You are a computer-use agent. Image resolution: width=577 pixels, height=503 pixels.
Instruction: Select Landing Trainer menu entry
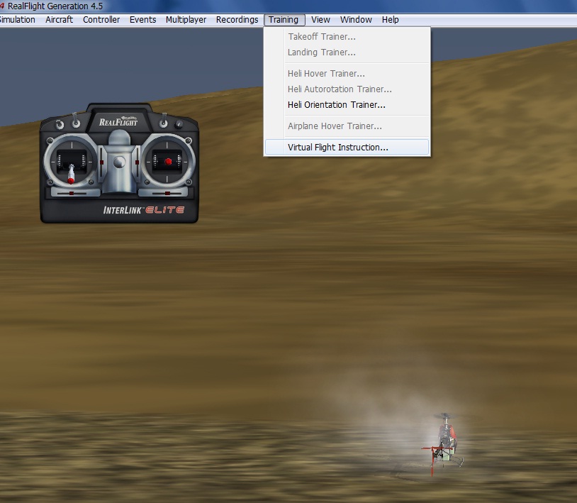(x=347, y=52)
